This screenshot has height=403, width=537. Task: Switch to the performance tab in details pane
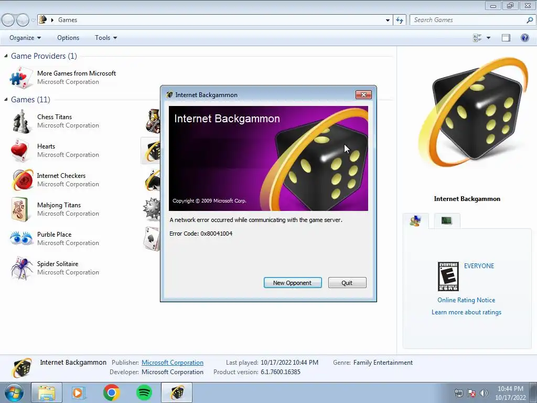447,221
